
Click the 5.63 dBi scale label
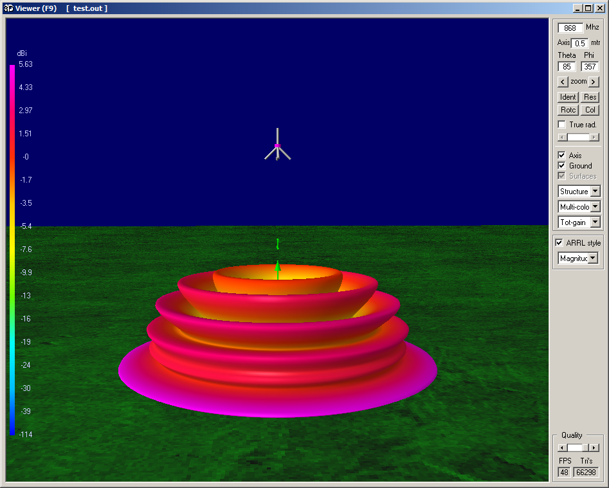(x=26, y=64)
